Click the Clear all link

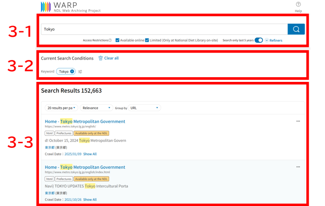(x=111, y=58)
